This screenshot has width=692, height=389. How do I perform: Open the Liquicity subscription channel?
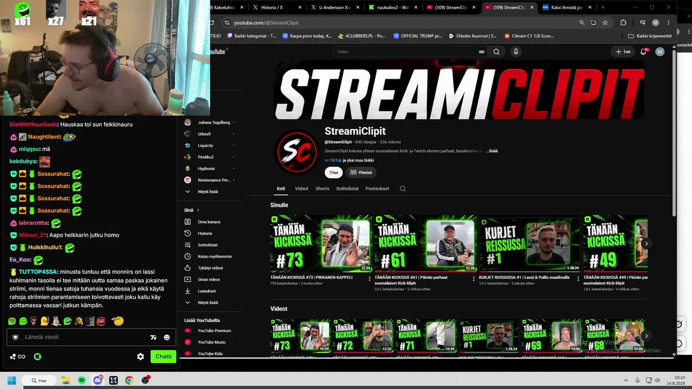pyautogui.click(x=209, y=145)
